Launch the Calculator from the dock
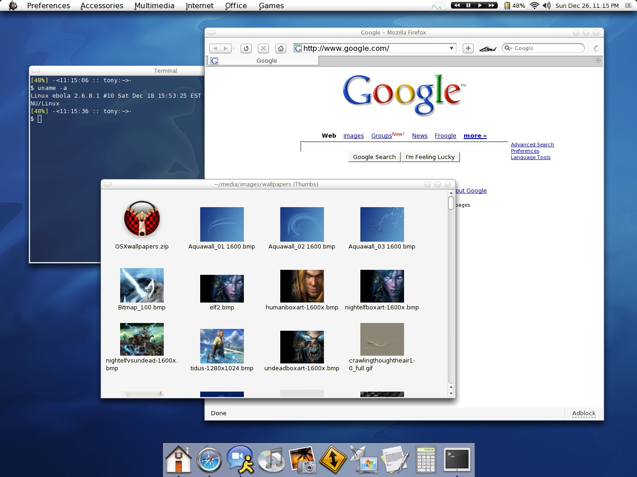The height and width of the screenshot is (477, 637). pos(426,460)
